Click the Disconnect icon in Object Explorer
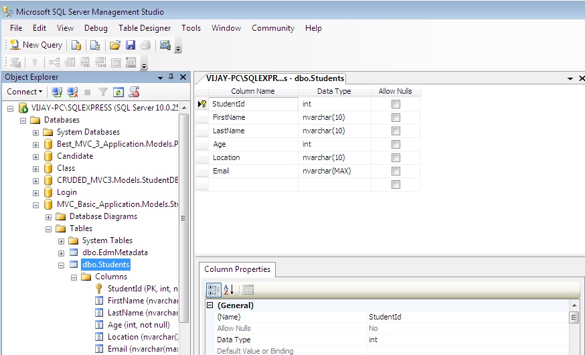This screenshot has width=585, height=355. (x=73, y=92)
